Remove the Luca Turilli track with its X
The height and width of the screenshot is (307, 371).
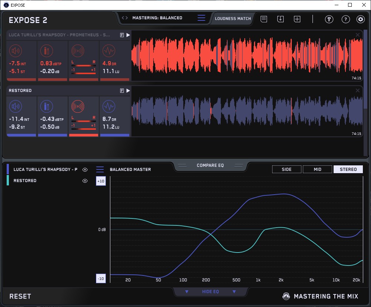[358, 35]
